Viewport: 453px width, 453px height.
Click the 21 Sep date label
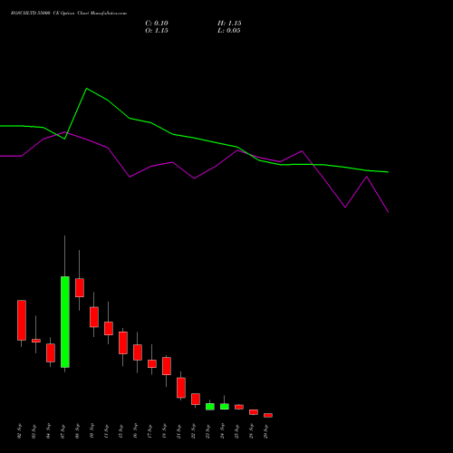pos(179,431)
